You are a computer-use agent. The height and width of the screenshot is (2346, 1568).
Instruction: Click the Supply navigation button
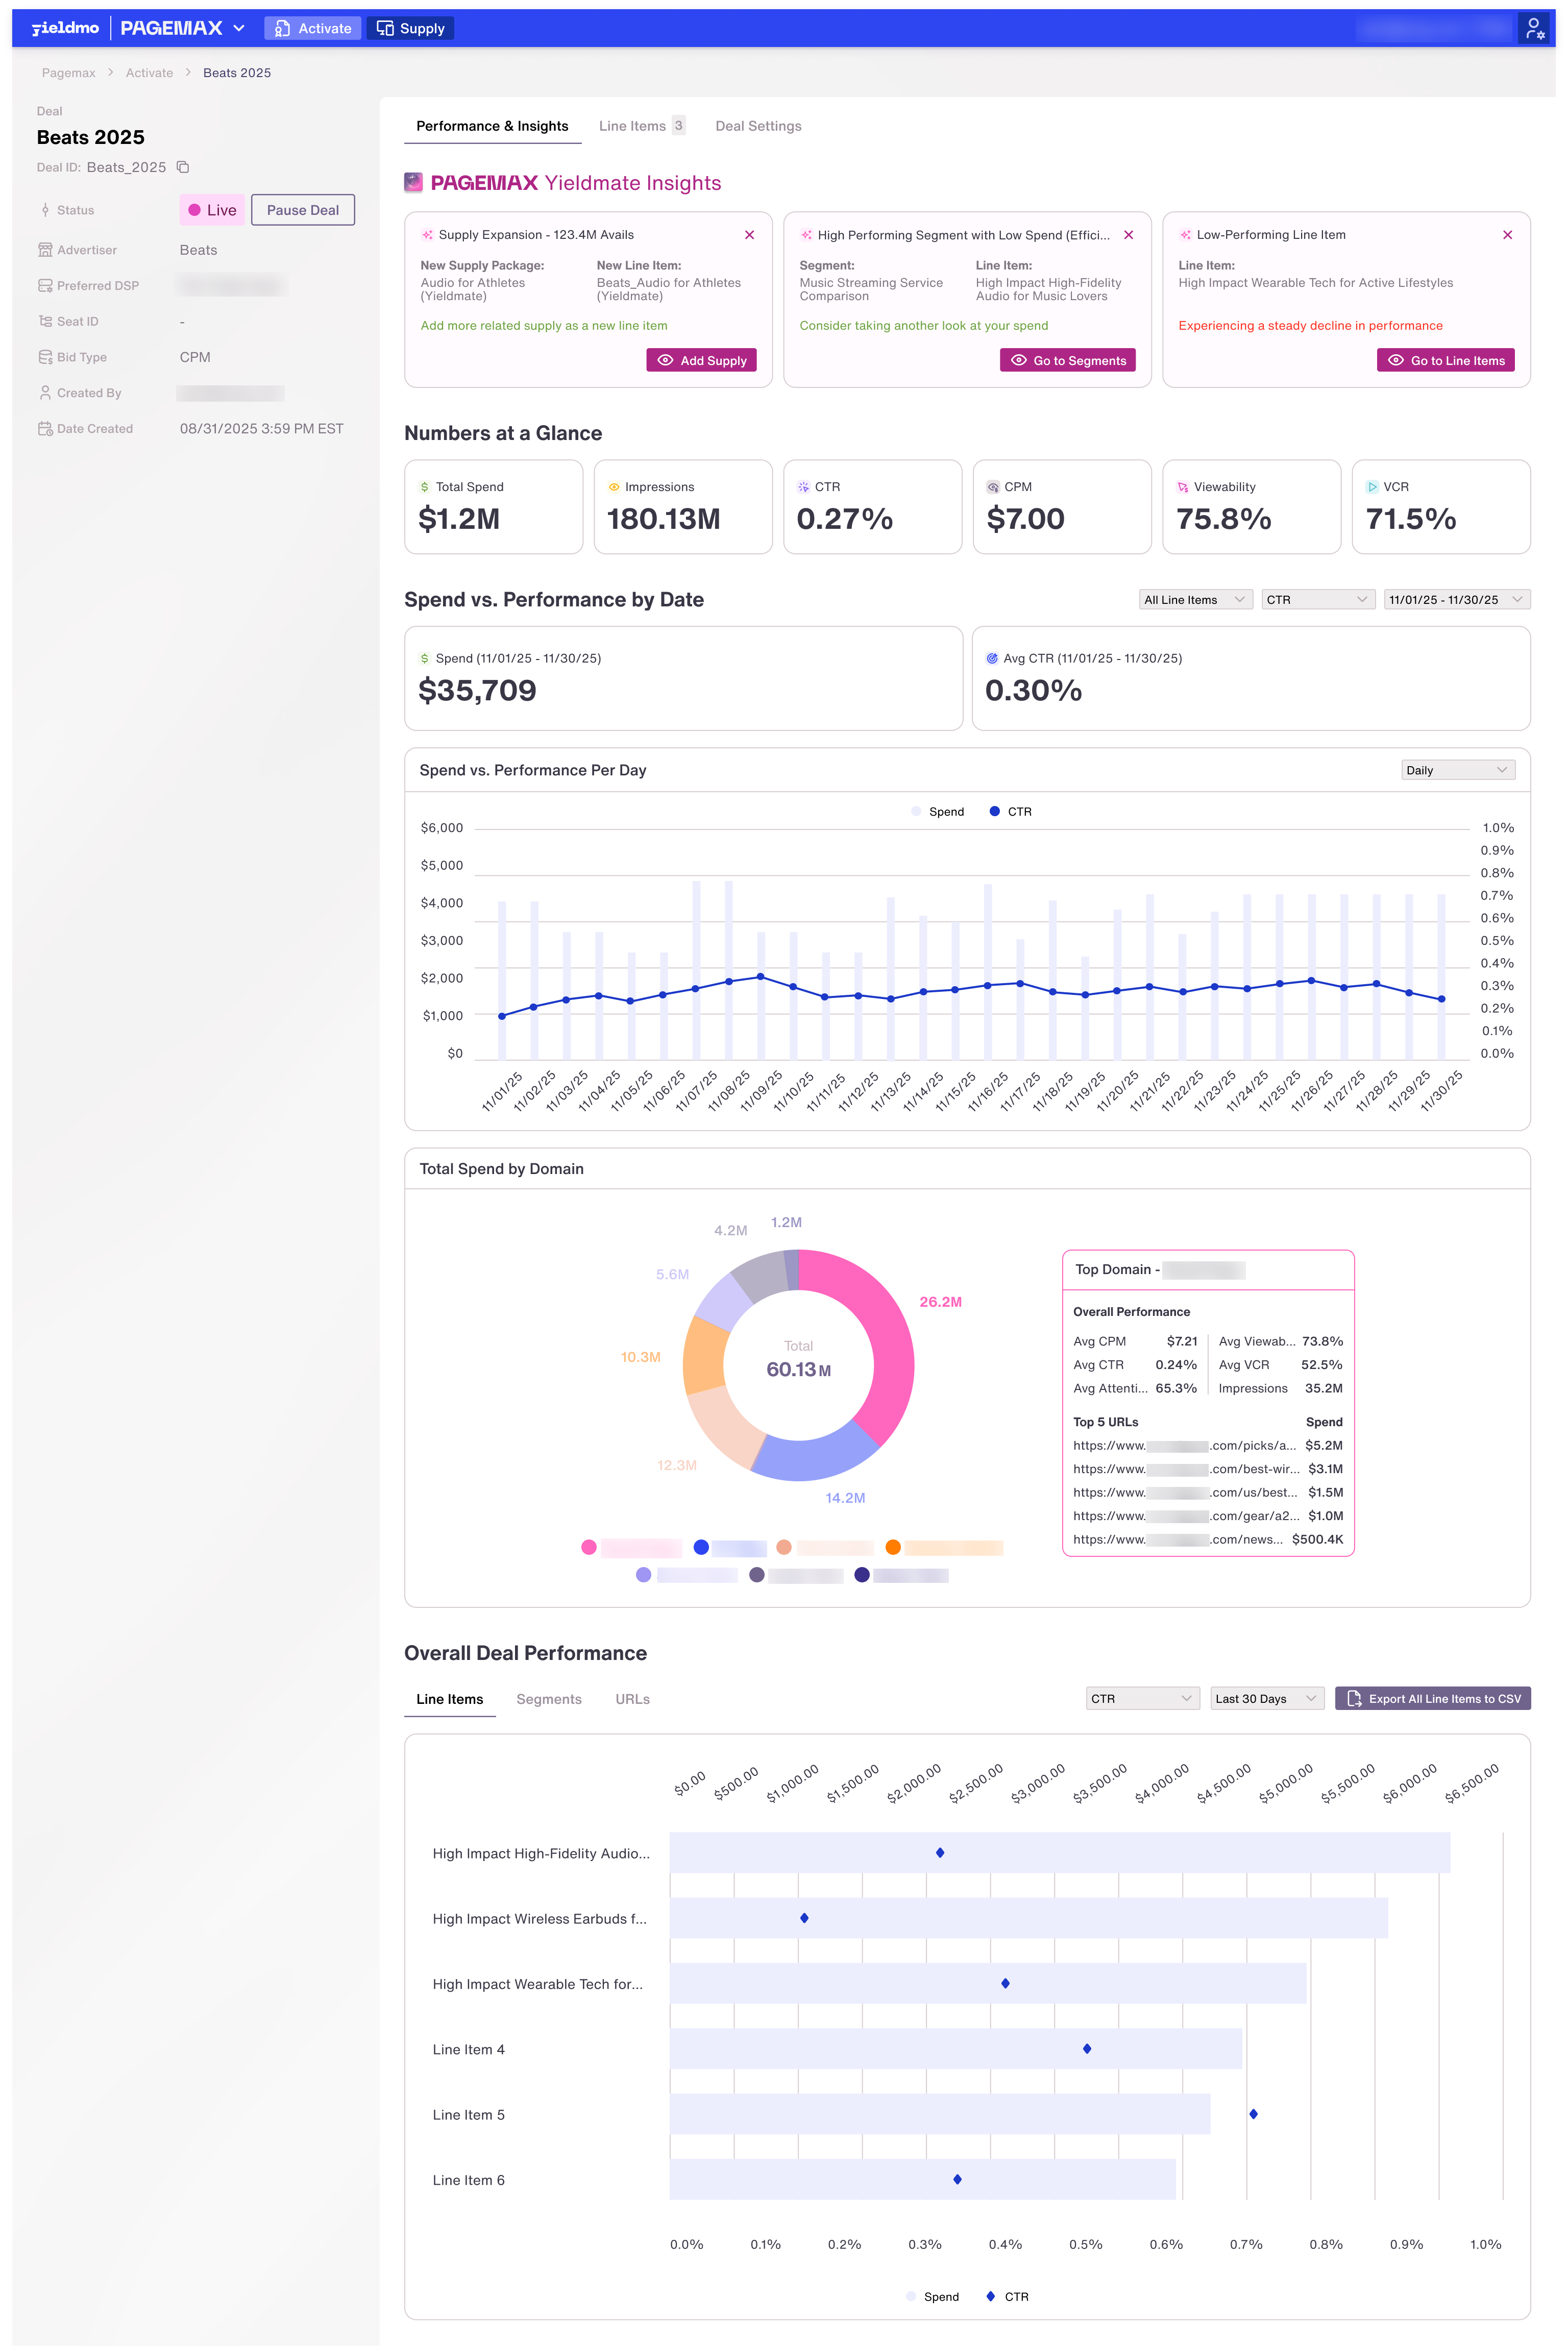(x=410, y=28)
